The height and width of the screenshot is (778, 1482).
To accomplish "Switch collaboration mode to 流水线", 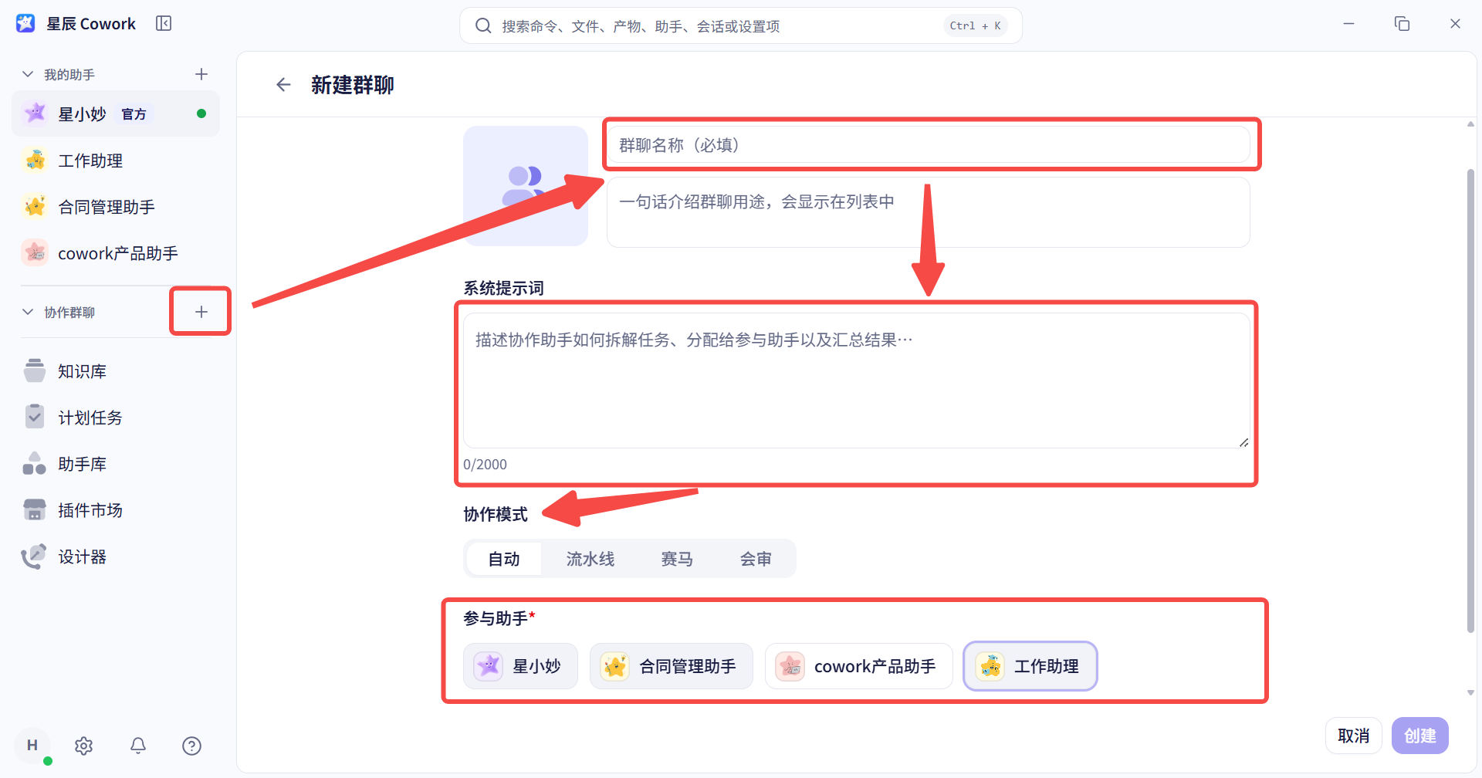I will 590,559.
